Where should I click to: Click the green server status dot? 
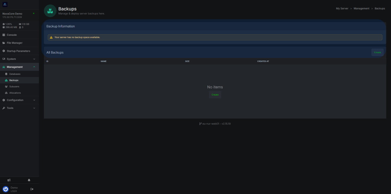click(x=34, y=13)
